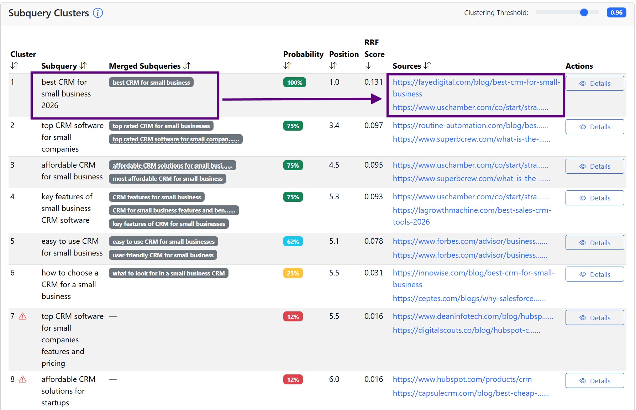This screenshot has height=410, width=636.
Task: Open Details for cluster 8 row
Action: pyautogui.click(x=594, y=381)
